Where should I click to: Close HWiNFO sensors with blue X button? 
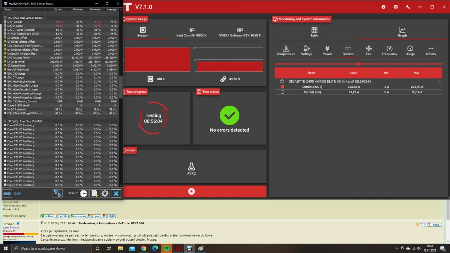[x=116, y=193]
